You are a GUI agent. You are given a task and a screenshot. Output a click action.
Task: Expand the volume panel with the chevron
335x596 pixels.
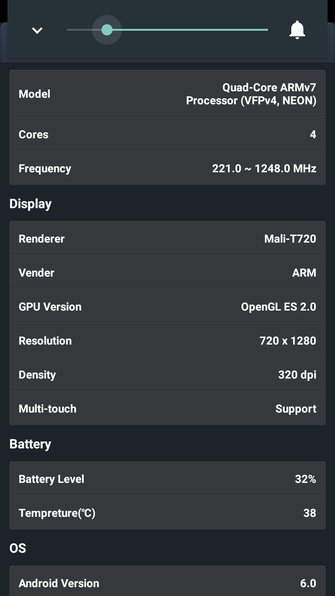pos(37,31)
